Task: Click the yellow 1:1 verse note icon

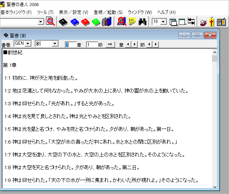Action: pos(132,21)
